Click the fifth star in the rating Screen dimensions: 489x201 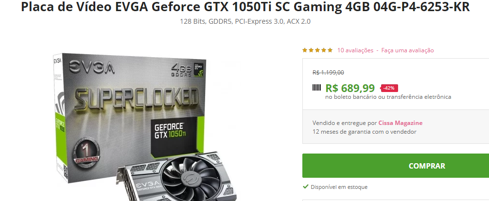330,50
